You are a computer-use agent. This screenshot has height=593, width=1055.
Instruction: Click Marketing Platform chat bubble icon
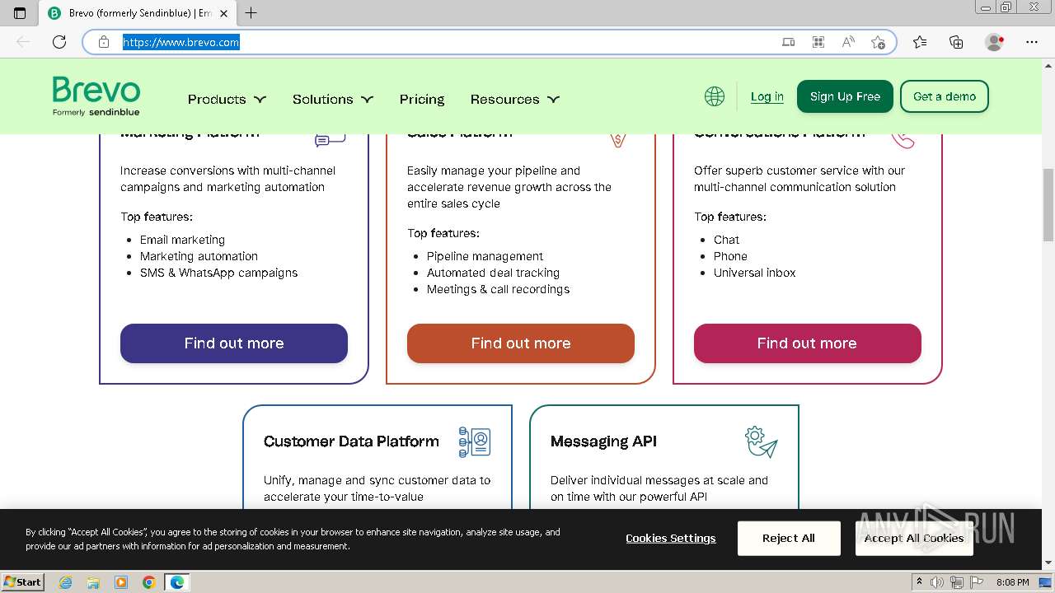pyautogui.click(x=331, y=140)
